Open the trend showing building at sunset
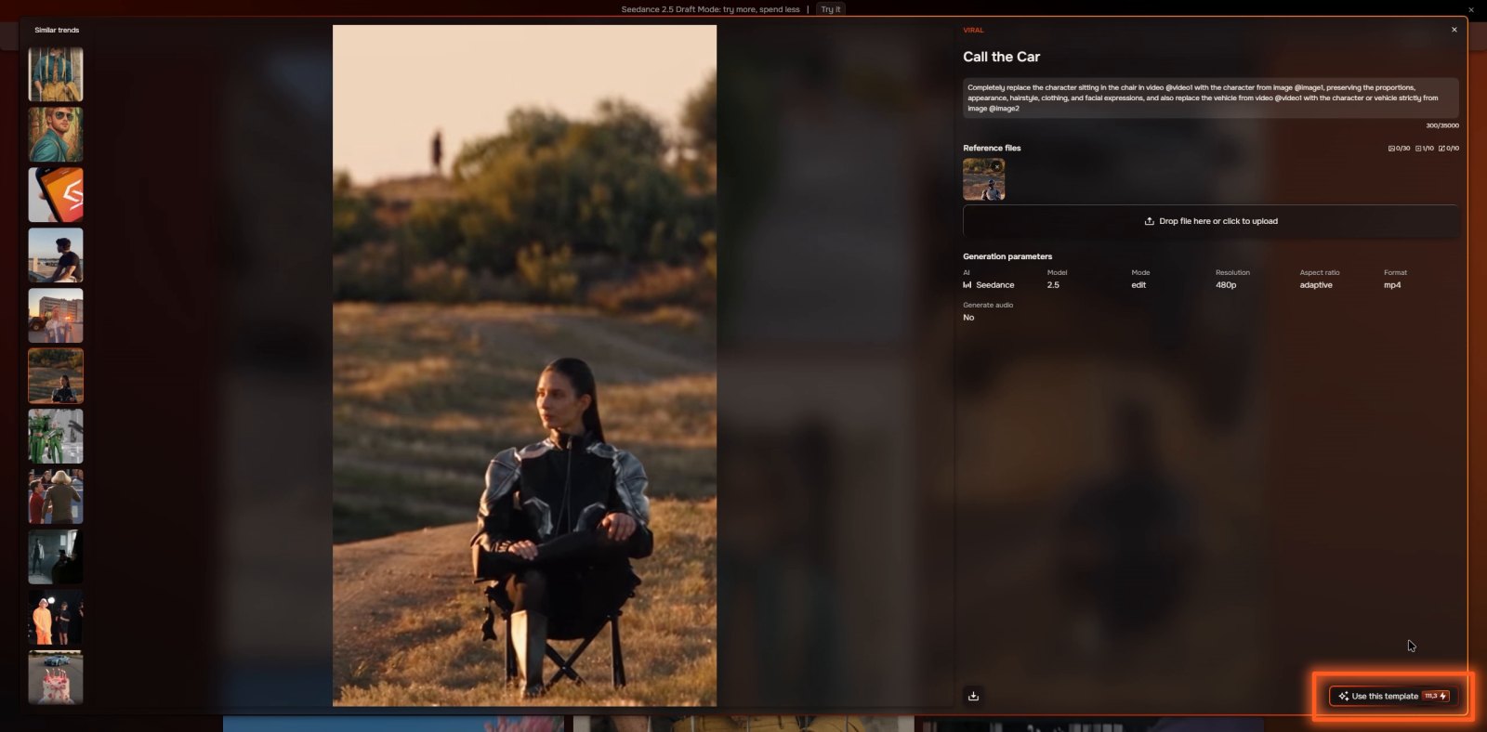 coord(56,316)
